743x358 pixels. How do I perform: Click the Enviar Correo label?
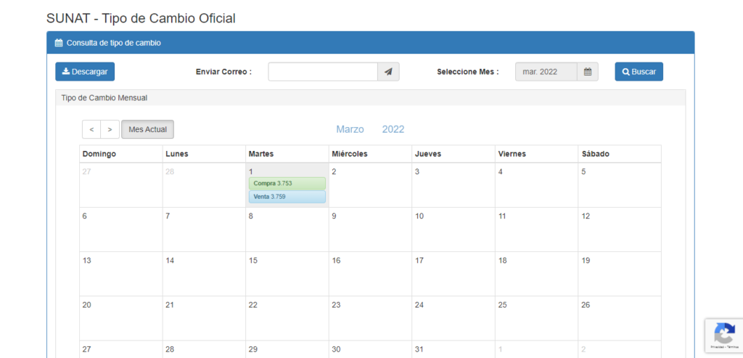coord(223,72)
